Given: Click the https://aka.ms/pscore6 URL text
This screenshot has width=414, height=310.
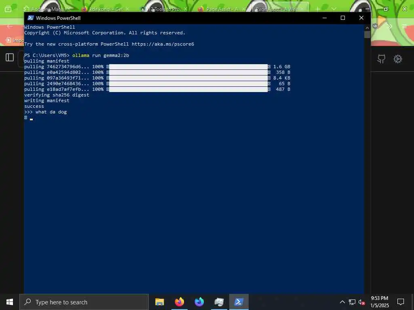Looking at the screenshot, I should (x=163, y=44).
